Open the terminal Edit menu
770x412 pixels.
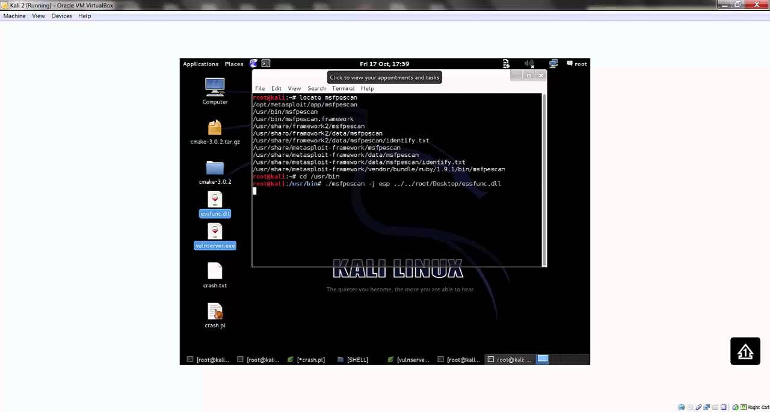276,88
